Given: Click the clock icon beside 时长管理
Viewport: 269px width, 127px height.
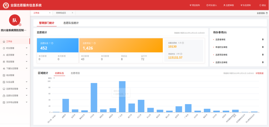Looking at the screenshot, I should 4,48.
